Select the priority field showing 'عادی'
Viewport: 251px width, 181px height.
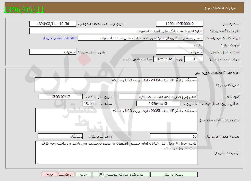[x=179, y=45]
